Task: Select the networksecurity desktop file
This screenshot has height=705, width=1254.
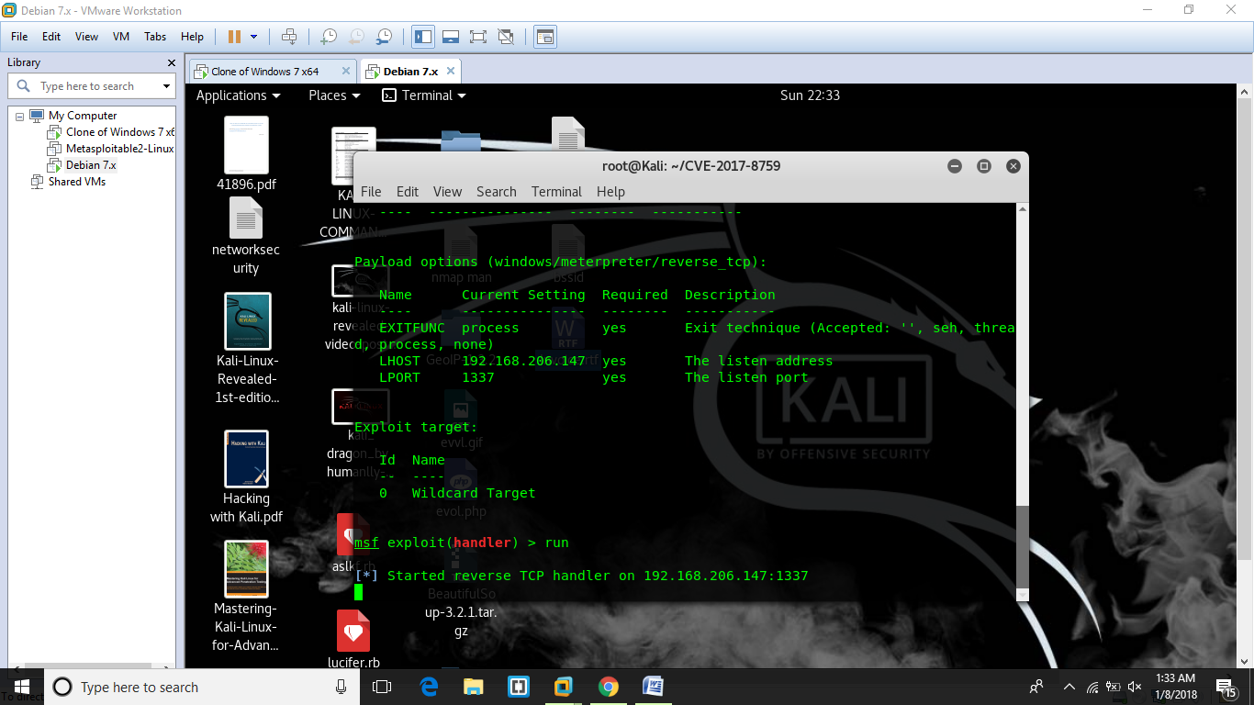Action: coord(246,237)
